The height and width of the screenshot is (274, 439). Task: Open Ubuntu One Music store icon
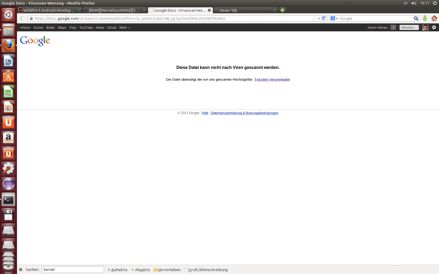[x=8, y=153]
